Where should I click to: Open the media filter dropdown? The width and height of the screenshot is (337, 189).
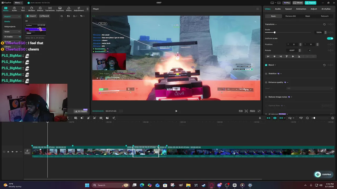tap(82, 16)
